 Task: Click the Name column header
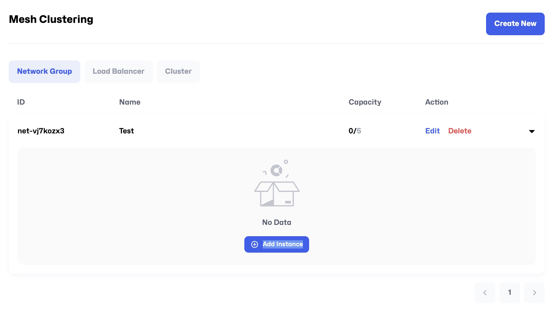click(130, 102)
